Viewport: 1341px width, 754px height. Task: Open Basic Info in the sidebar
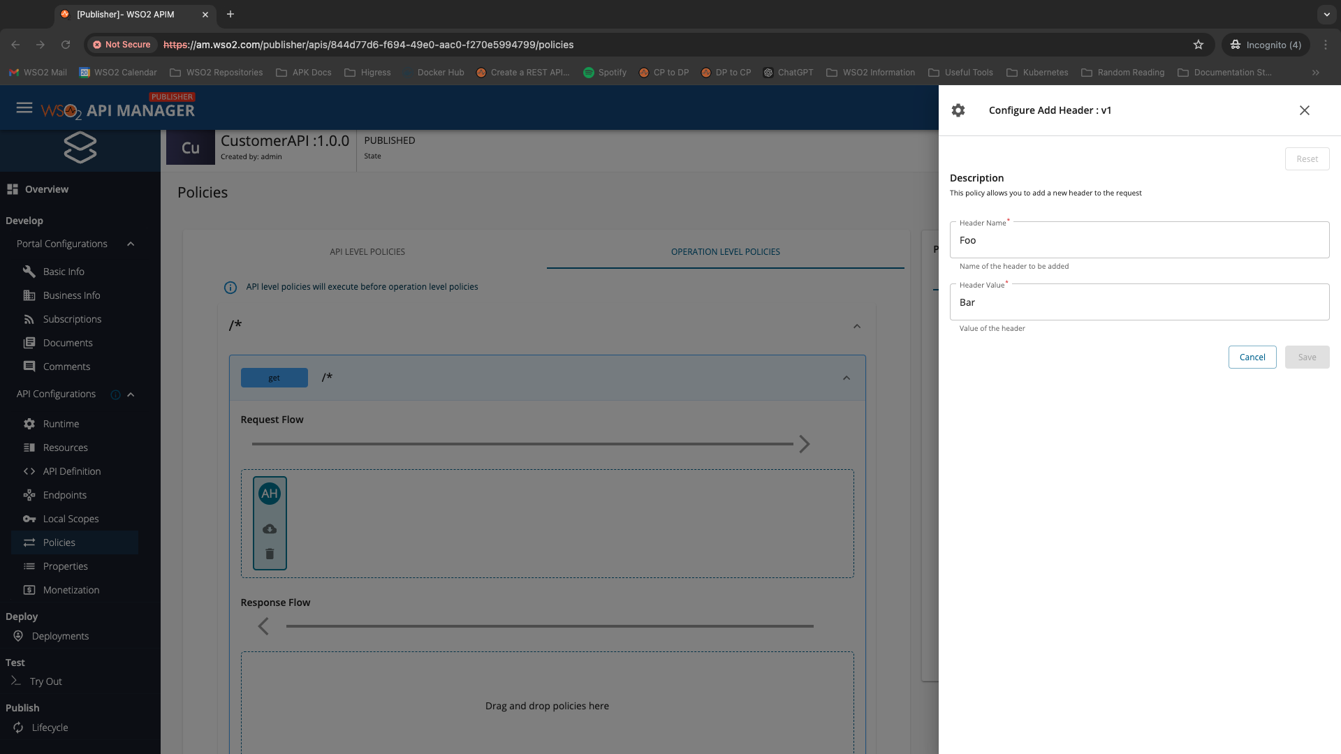point(64,272)
